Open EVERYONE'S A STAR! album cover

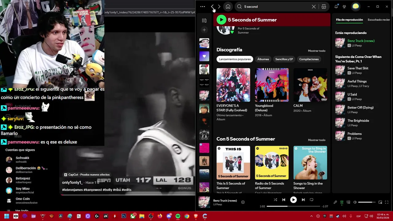coord(233,85)
